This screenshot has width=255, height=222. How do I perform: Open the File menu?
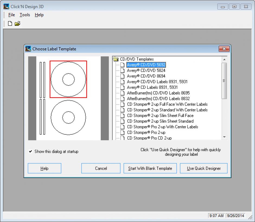click(12, 15)
